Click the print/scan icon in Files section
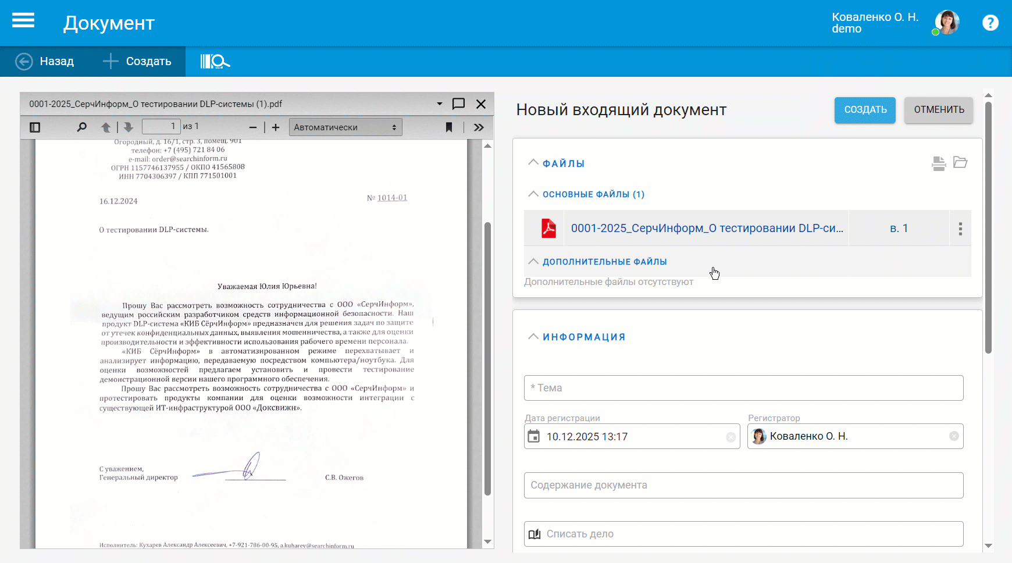This screenshot has width=1012, height=563. coord(938,163)
